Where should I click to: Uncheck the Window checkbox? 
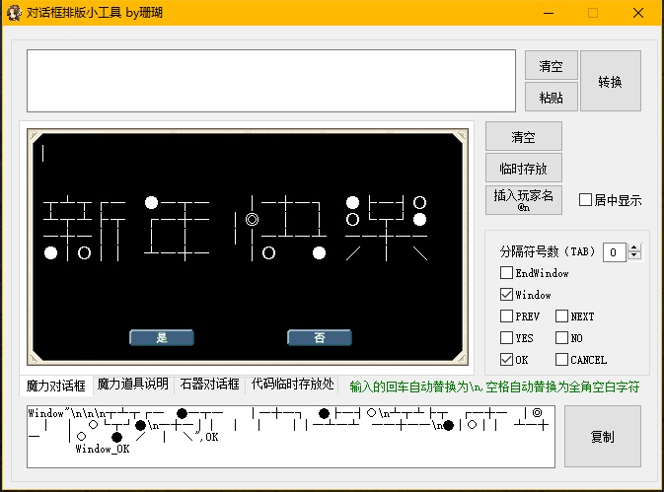coord(506,295)
